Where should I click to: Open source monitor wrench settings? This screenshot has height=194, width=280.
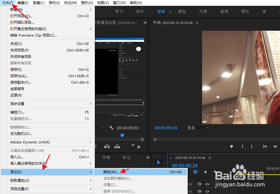[x=111, y=128]
